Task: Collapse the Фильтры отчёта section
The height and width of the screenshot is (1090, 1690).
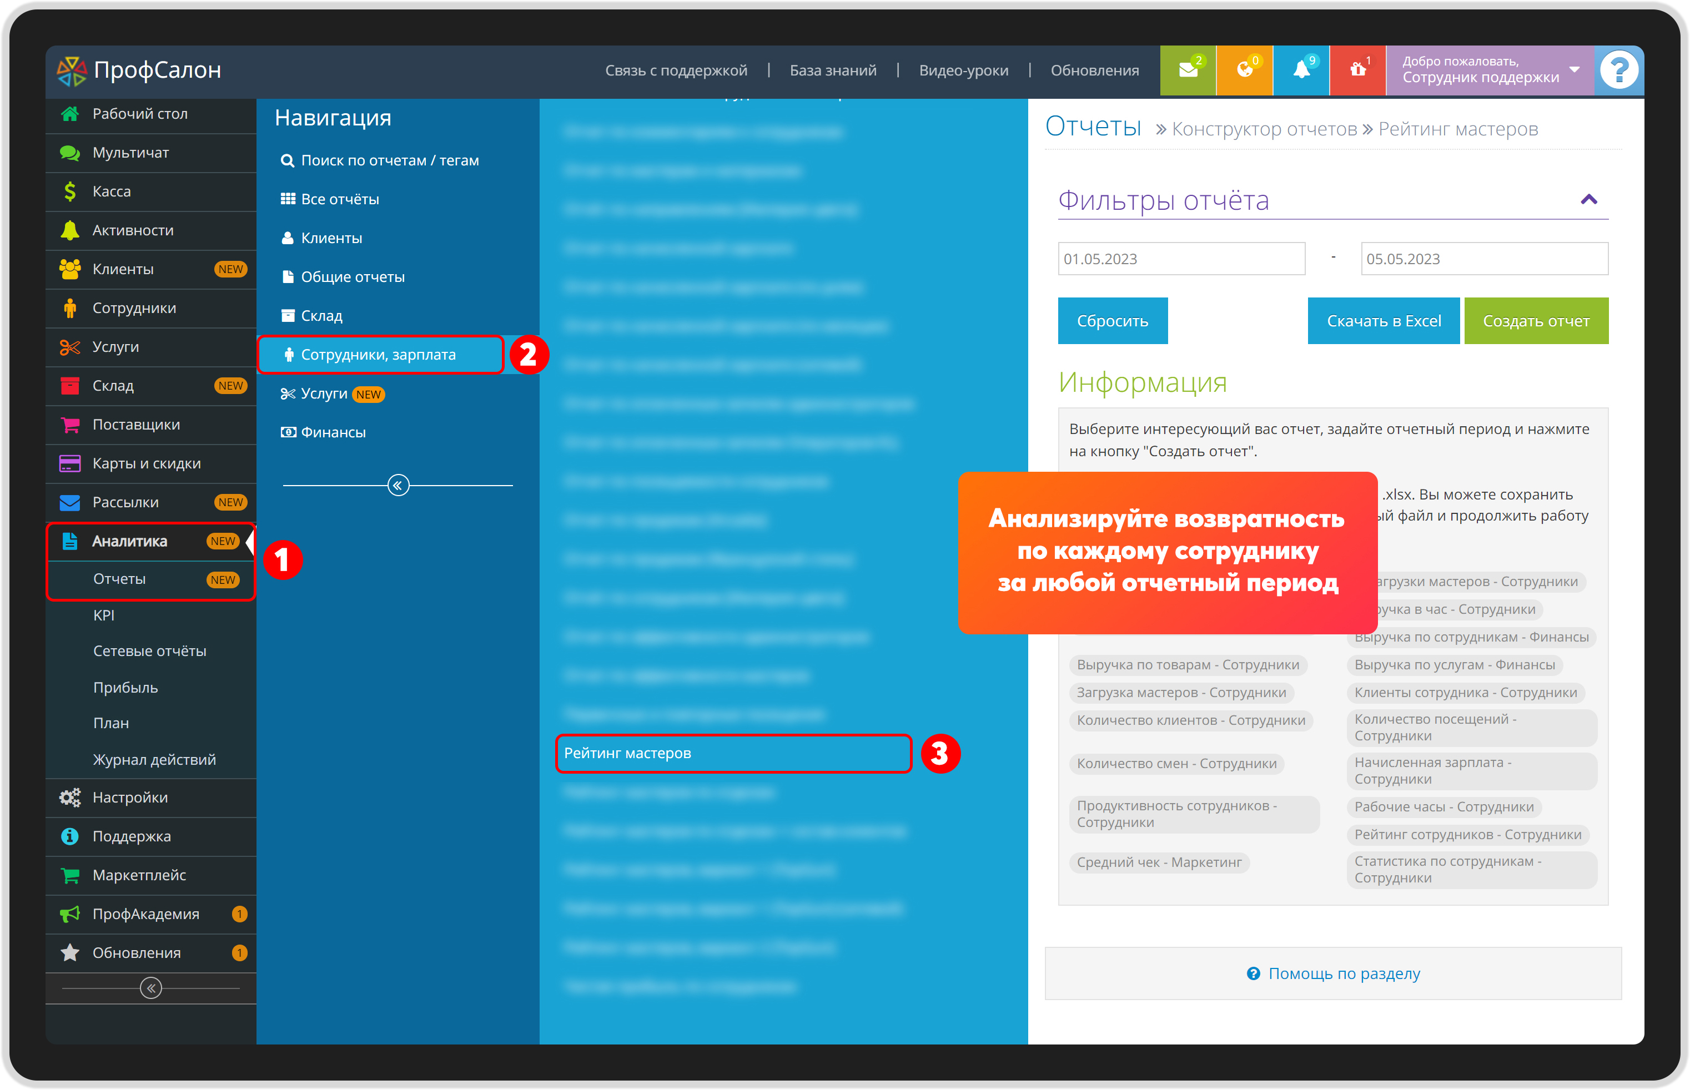Action: point(1589,200)
